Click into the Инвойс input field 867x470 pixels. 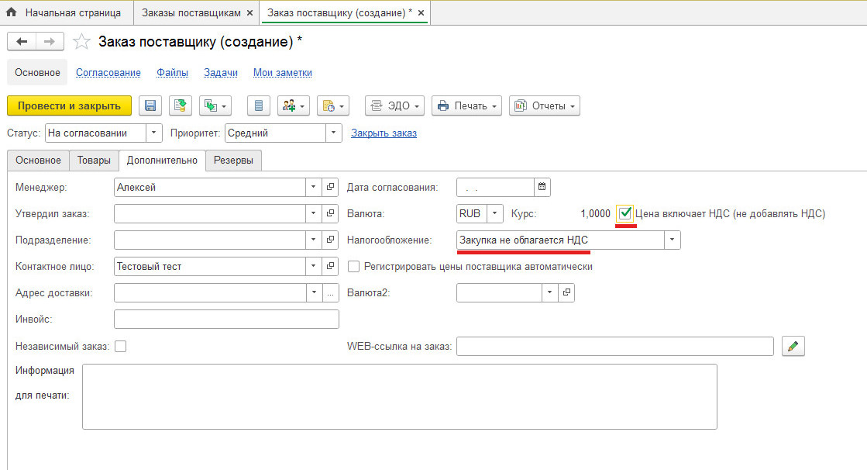click(226, 319)
